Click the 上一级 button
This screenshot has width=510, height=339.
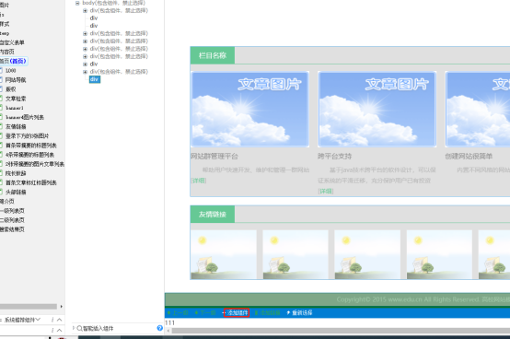tap(178, 313)
